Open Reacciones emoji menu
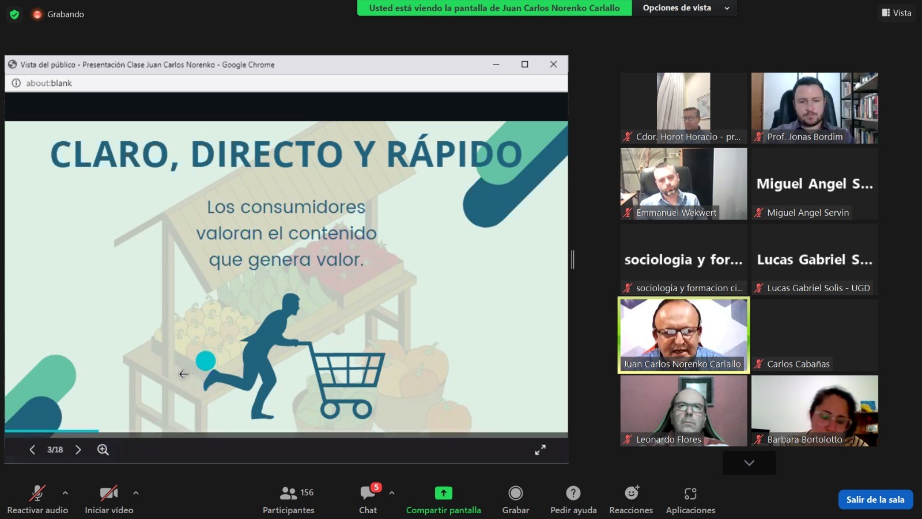The width and height of the screenshot is (922, 519). pos(632,499)
